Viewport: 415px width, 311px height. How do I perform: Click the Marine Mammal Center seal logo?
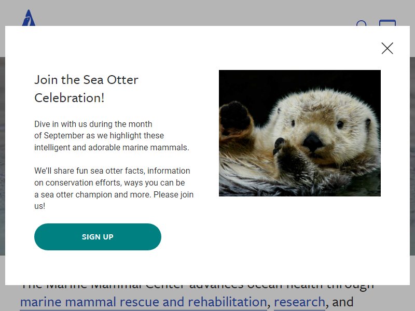point(29,18)
